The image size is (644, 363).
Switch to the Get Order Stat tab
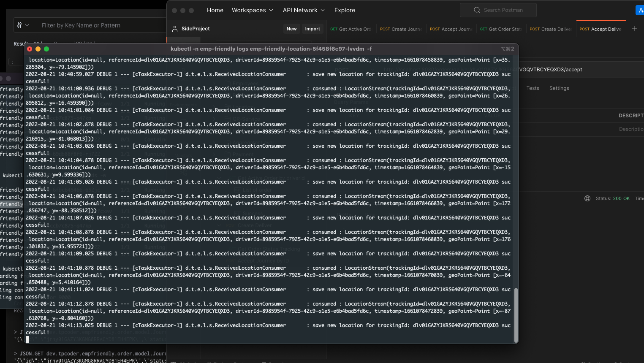500,29
